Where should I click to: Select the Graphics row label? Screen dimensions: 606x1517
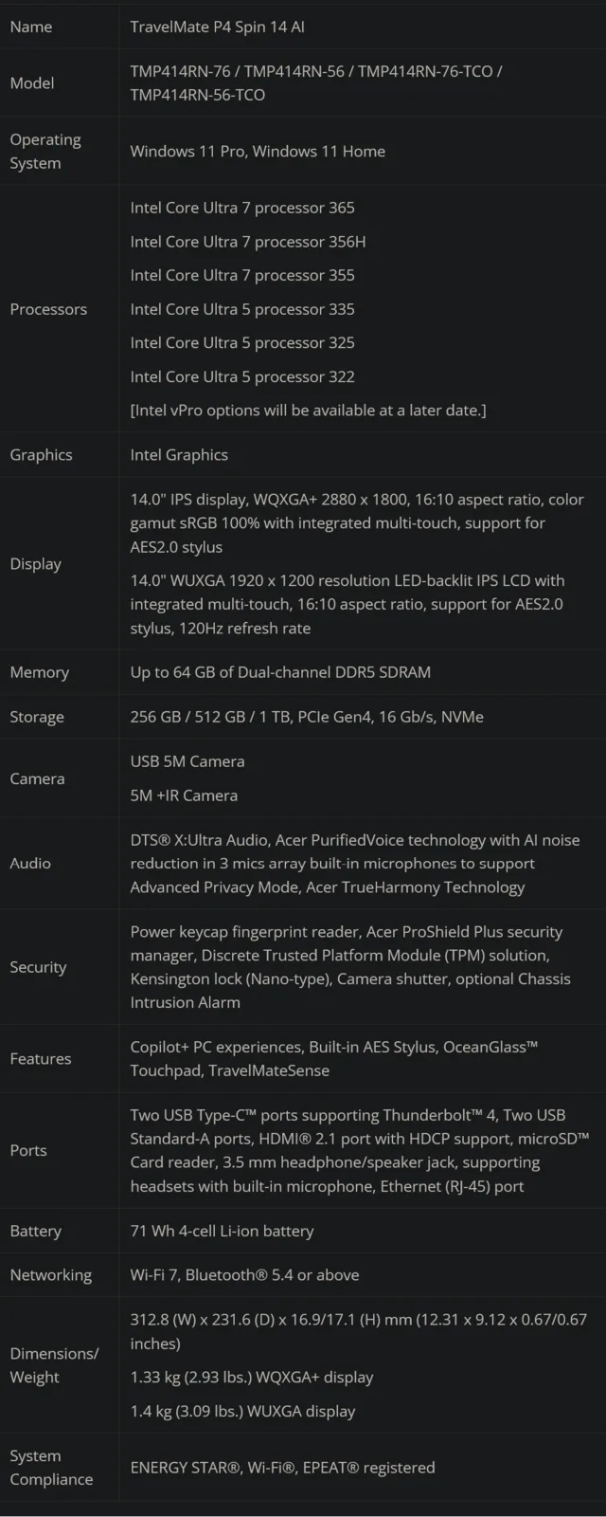[x=41, y=455]
